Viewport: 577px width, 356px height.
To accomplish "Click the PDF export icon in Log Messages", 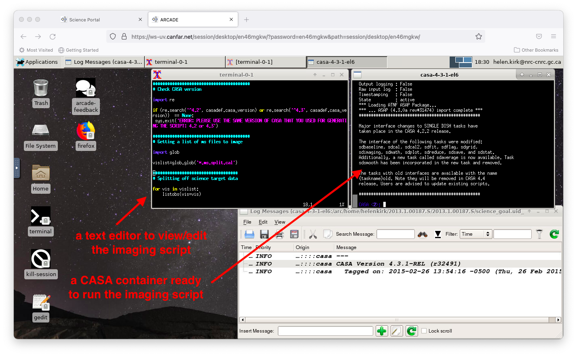I will click(294, 234).
